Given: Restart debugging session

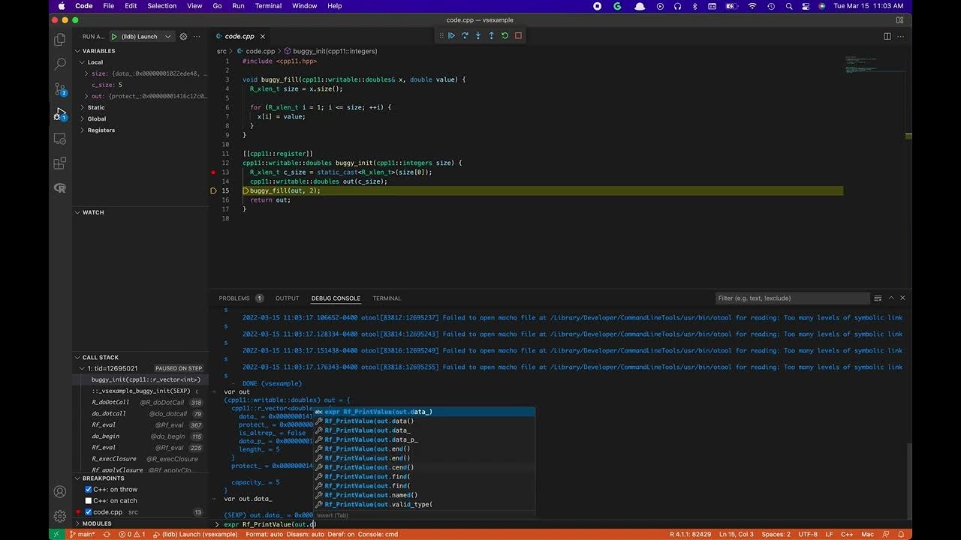Looking at the screenshot, I should (x=505, y=35).
